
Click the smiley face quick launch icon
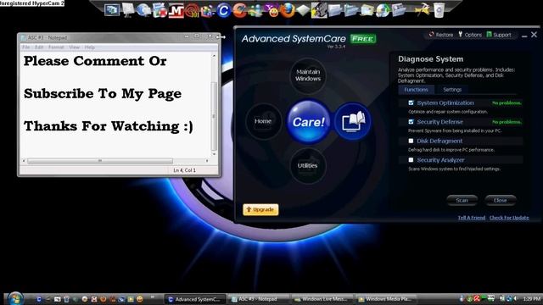pyautogui.click(x=139, y=299)
